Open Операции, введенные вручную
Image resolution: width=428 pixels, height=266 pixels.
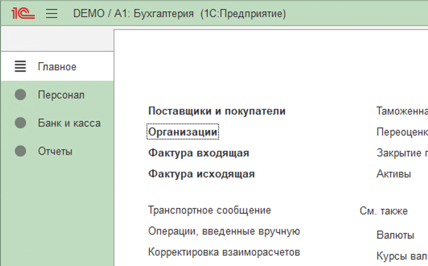pyautogui.click(x=224, y=231)
